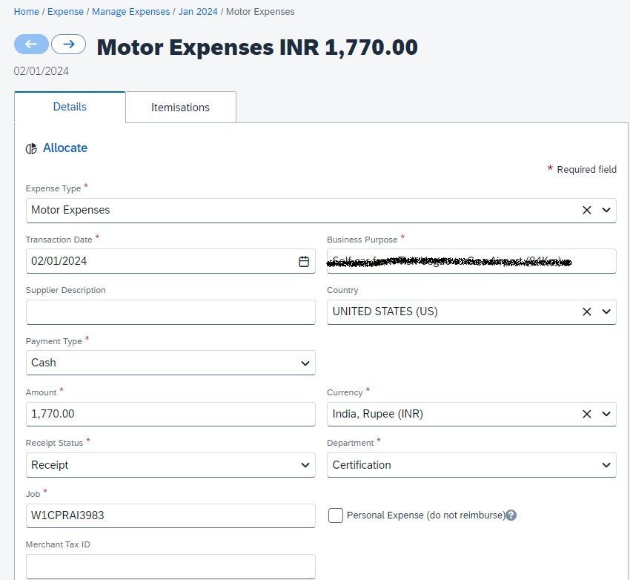Click the Allocate pie chart icon

[x=31, y=148]
